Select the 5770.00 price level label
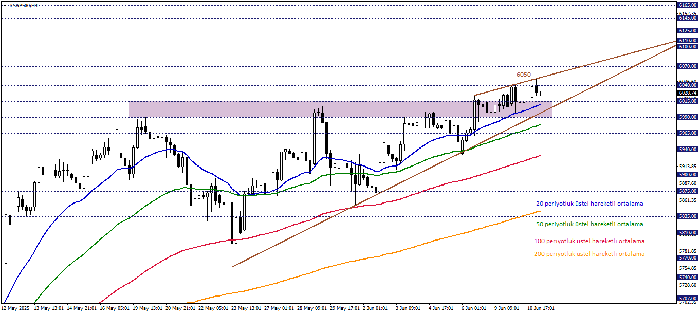 687,258
